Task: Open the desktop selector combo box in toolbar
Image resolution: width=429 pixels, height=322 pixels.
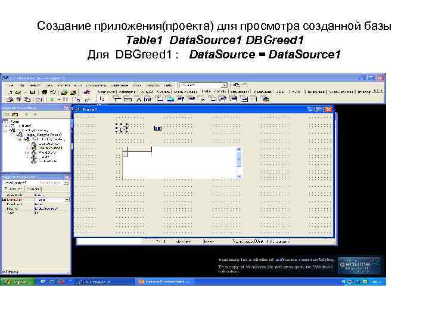Action: coord(203,85)
